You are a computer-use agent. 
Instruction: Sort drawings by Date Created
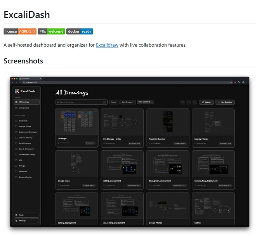(128, 102)
